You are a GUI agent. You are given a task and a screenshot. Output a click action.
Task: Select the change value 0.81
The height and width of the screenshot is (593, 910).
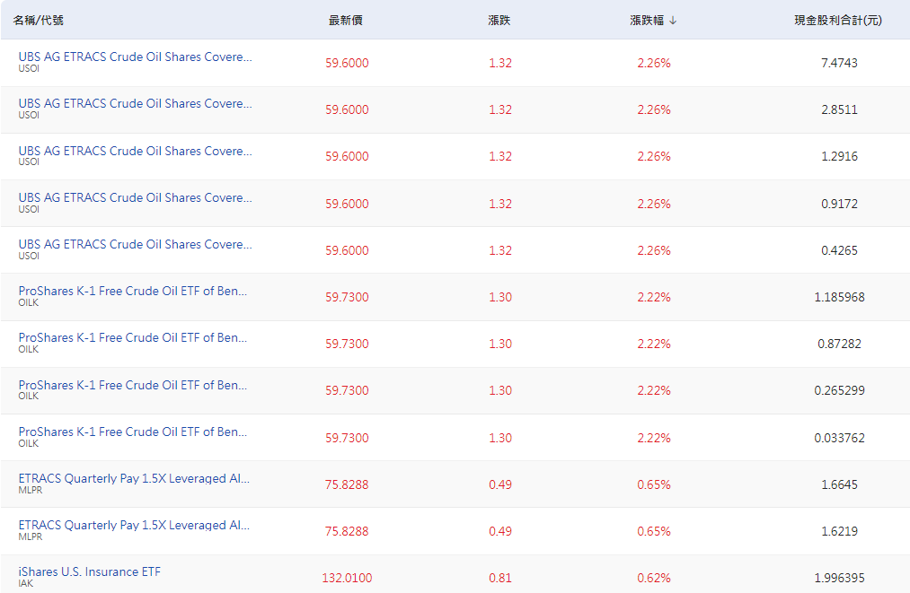[500, 578]
